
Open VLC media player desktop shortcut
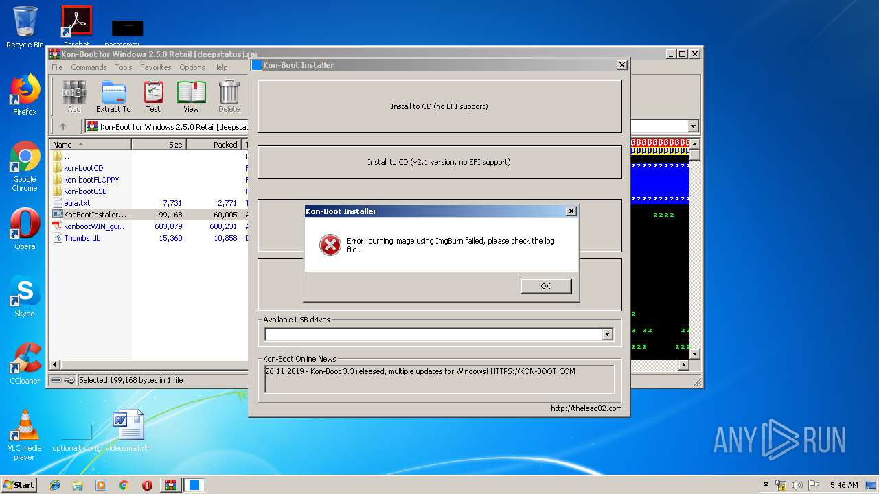(x=25, y=436)
